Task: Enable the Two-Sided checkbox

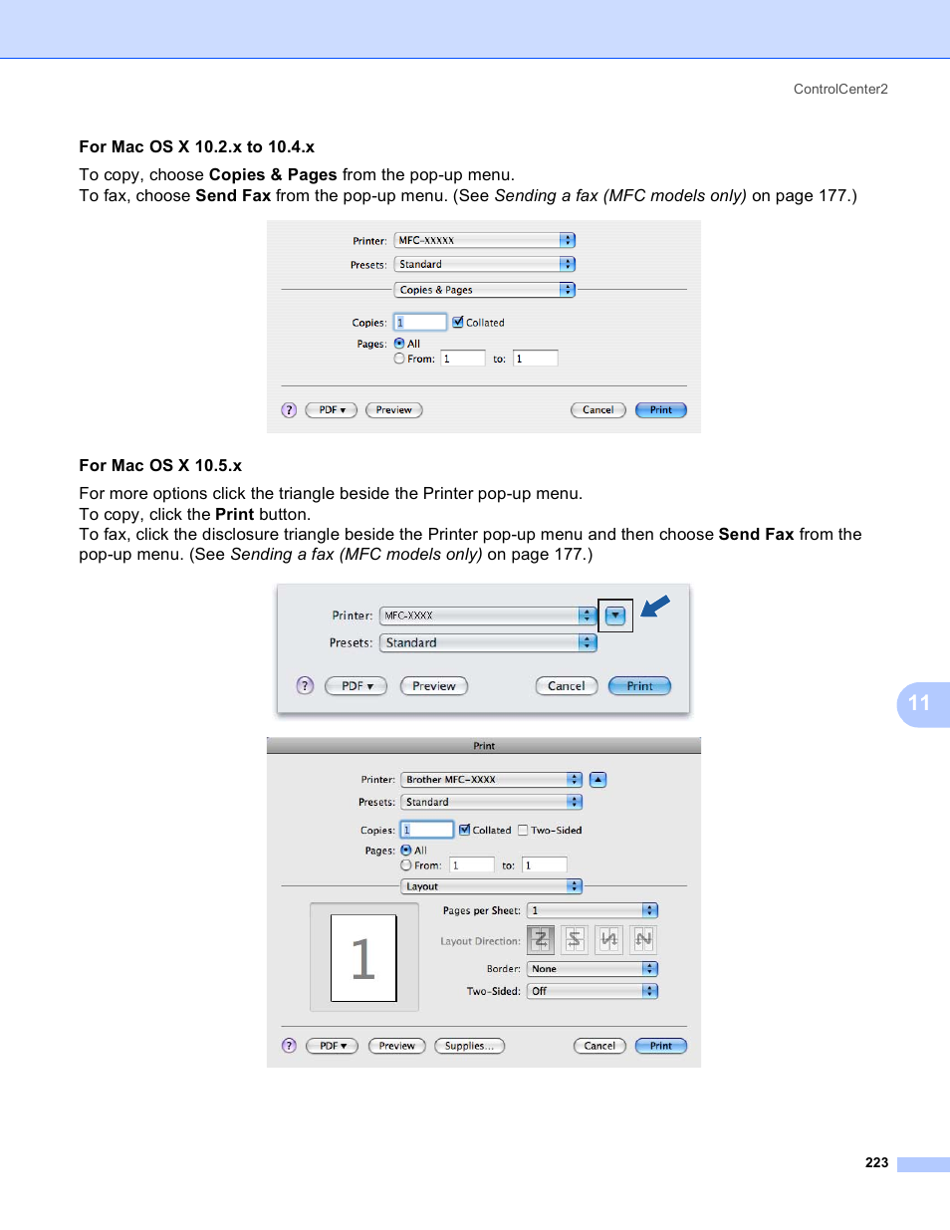Action: click(523, 830)
